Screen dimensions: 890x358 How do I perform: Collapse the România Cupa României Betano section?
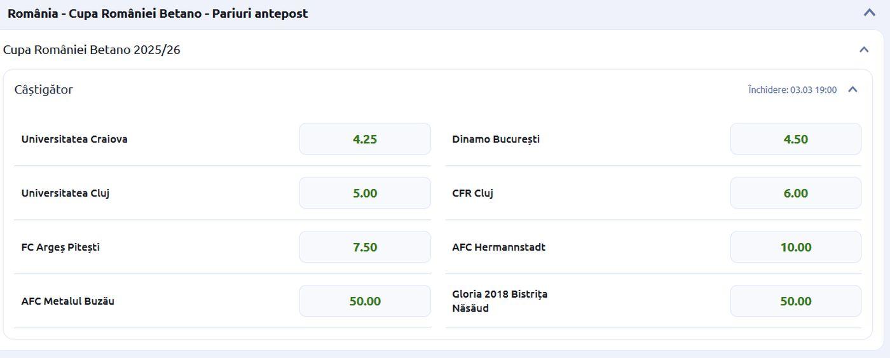tap(869, 13)
